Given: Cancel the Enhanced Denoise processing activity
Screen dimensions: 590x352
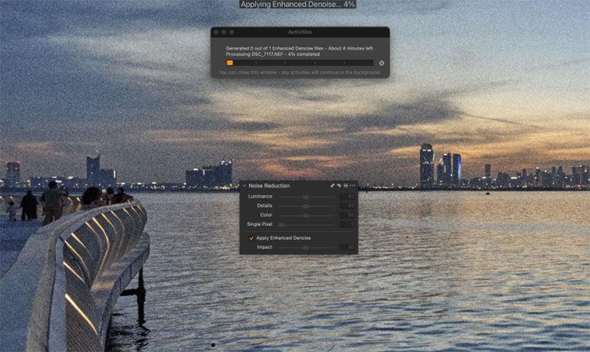Looking at the screenshot, I should click(x=382, y=63).
